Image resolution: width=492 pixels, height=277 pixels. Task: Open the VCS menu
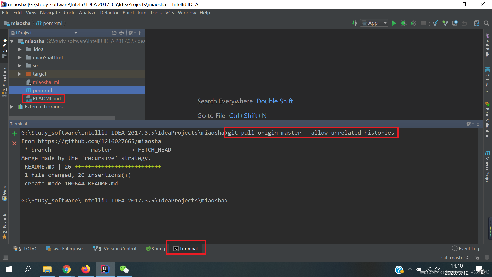[x=169, y=13]
